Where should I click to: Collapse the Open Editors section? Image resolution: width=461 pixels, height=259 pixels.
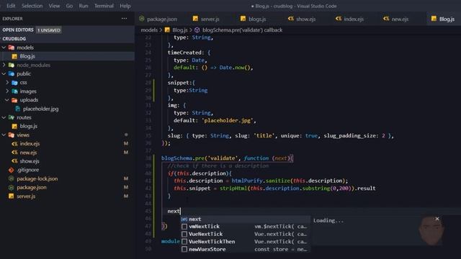pos(18,30)
